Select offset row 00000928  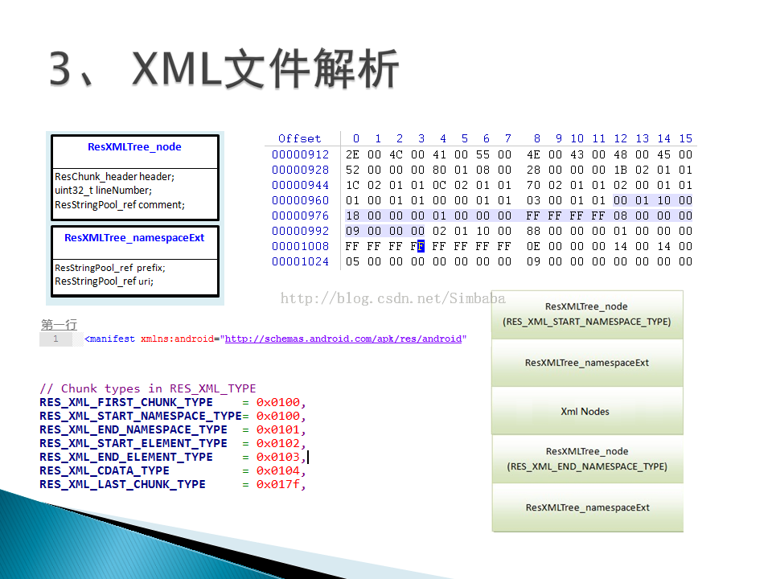(x=482, y=170)
